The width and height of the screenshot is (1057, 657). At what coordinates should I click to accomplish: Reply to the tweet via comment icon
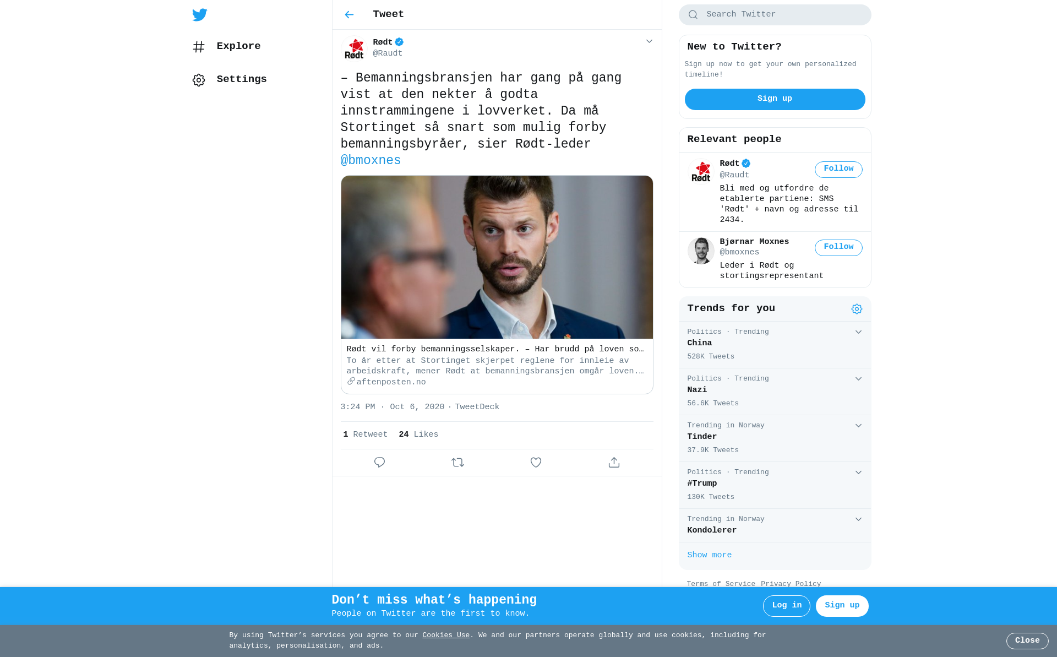tap(379, 463)
